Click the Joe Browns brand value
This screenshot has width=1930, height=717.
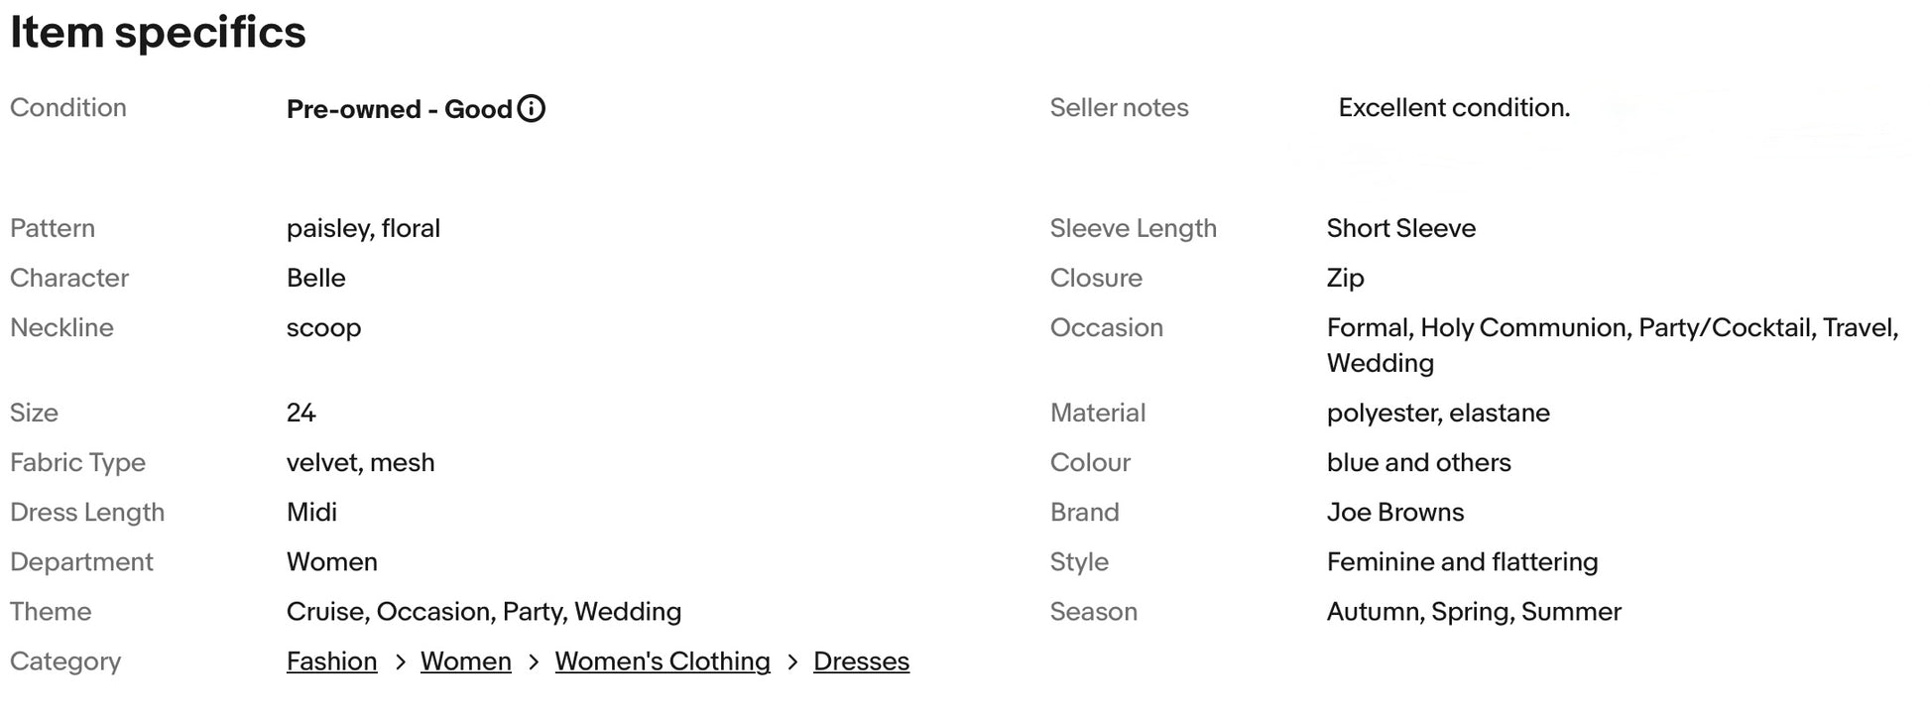[1394, 513]
